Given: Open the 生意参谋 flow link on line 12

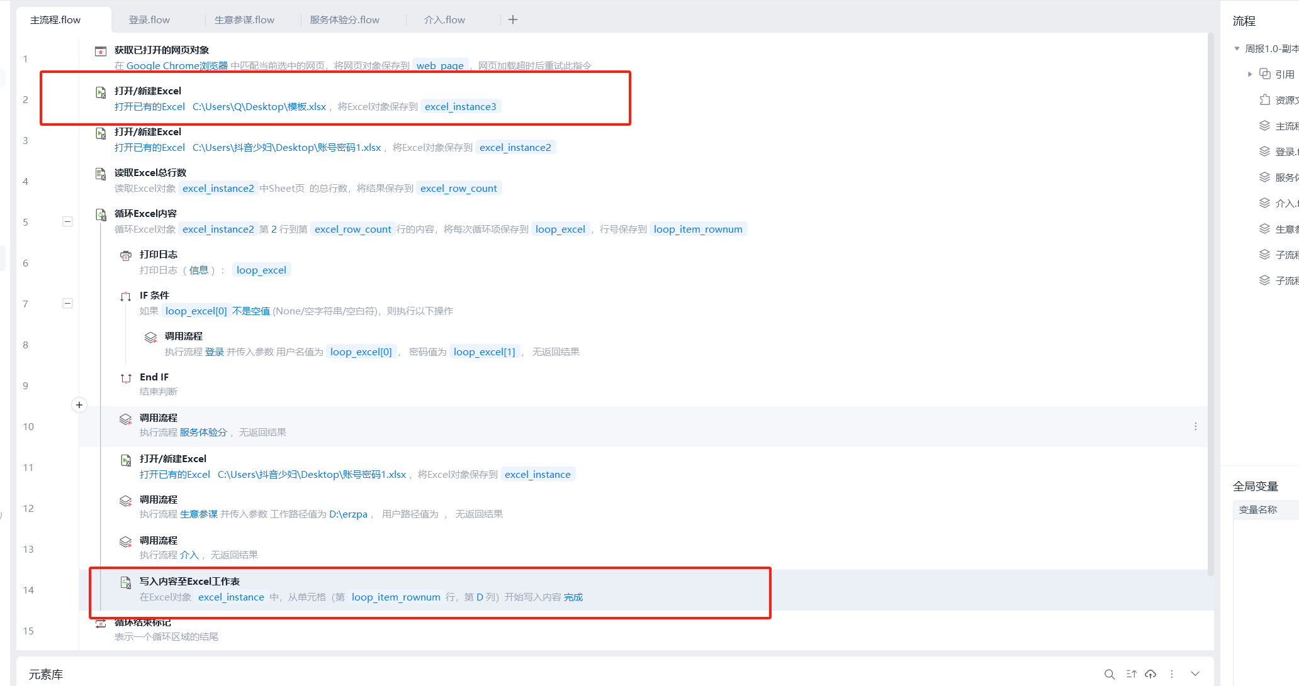Looking at the screenshot, I should click(199, 514).
